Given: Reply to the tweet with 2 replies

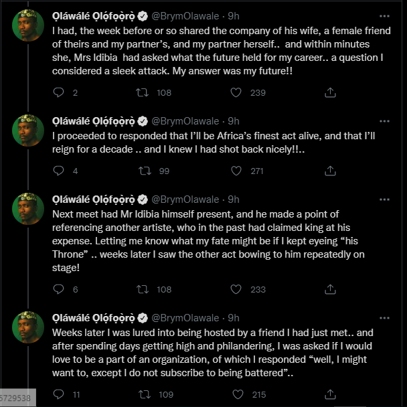Looking at the screenshot, I should (x=58, y=92).
